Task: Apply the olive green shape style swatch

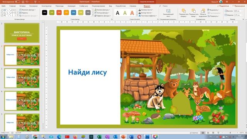Action: coord(52,12)
